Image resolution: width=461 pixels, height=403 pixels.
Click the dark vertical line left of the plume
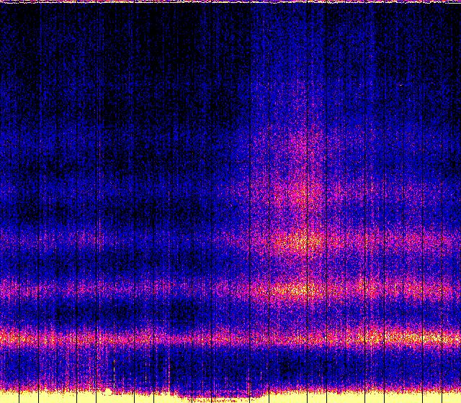250,180
